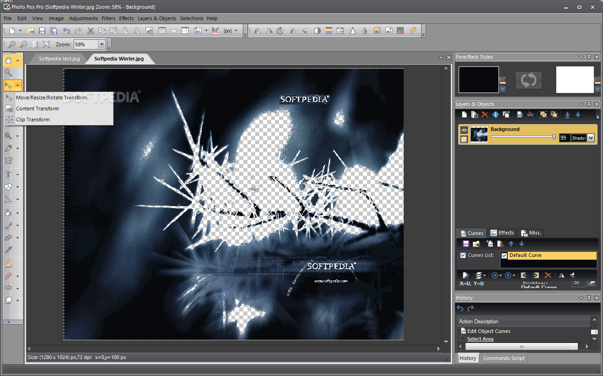Open the File menu
This screenshot has height=376, width=603.
click(x=8, y=18)
